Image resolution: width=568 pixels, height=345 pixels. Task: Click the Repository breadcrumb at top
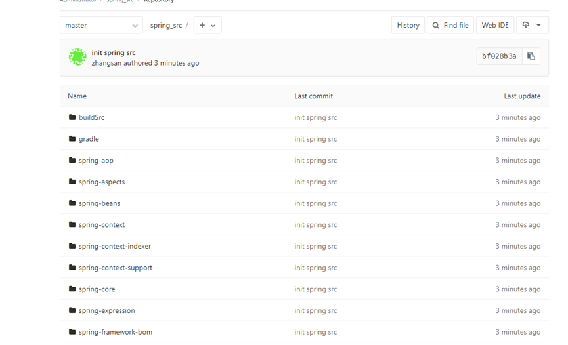[159, 1]
